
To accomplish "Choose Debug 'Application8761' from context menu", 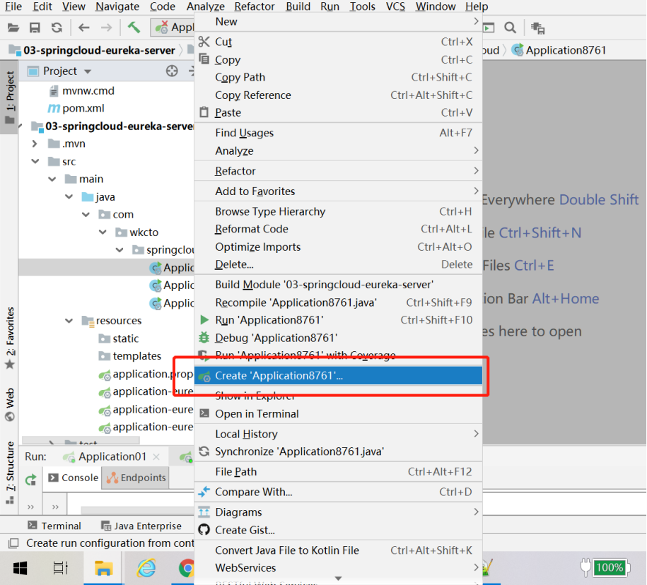I will 338,338.
